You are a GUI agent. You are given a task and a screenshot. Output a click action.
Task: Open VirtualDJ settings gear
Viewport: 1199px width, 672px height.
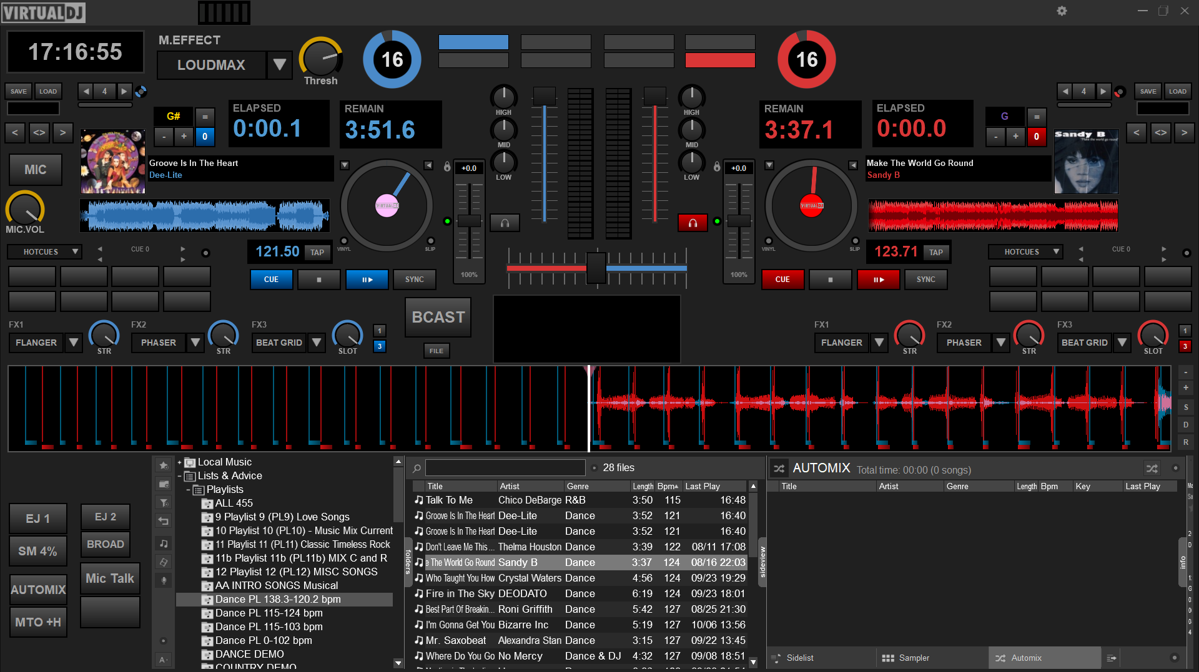pyautogui.click(x=1062, y=11)
